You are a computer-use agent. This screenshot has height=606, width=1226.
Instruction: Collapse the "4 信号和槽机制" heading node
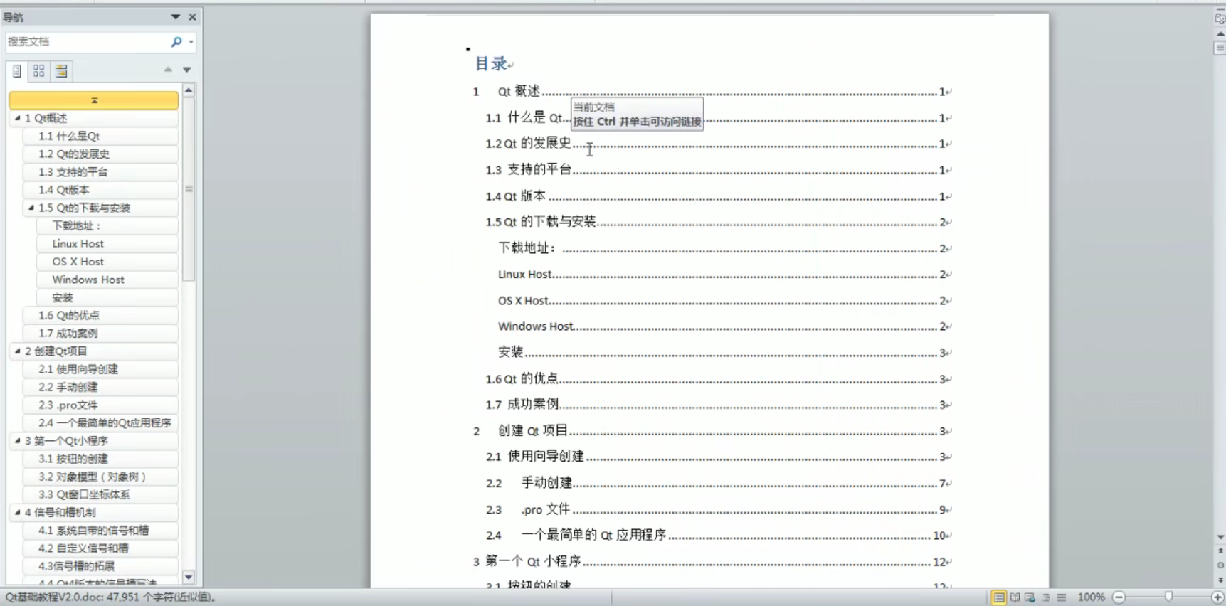(x=17, y=512)
